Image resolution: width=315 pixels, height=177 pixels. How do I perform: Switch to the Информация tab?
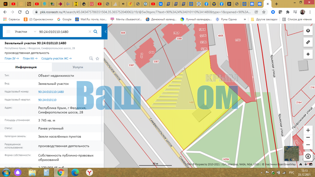point(26,67)
